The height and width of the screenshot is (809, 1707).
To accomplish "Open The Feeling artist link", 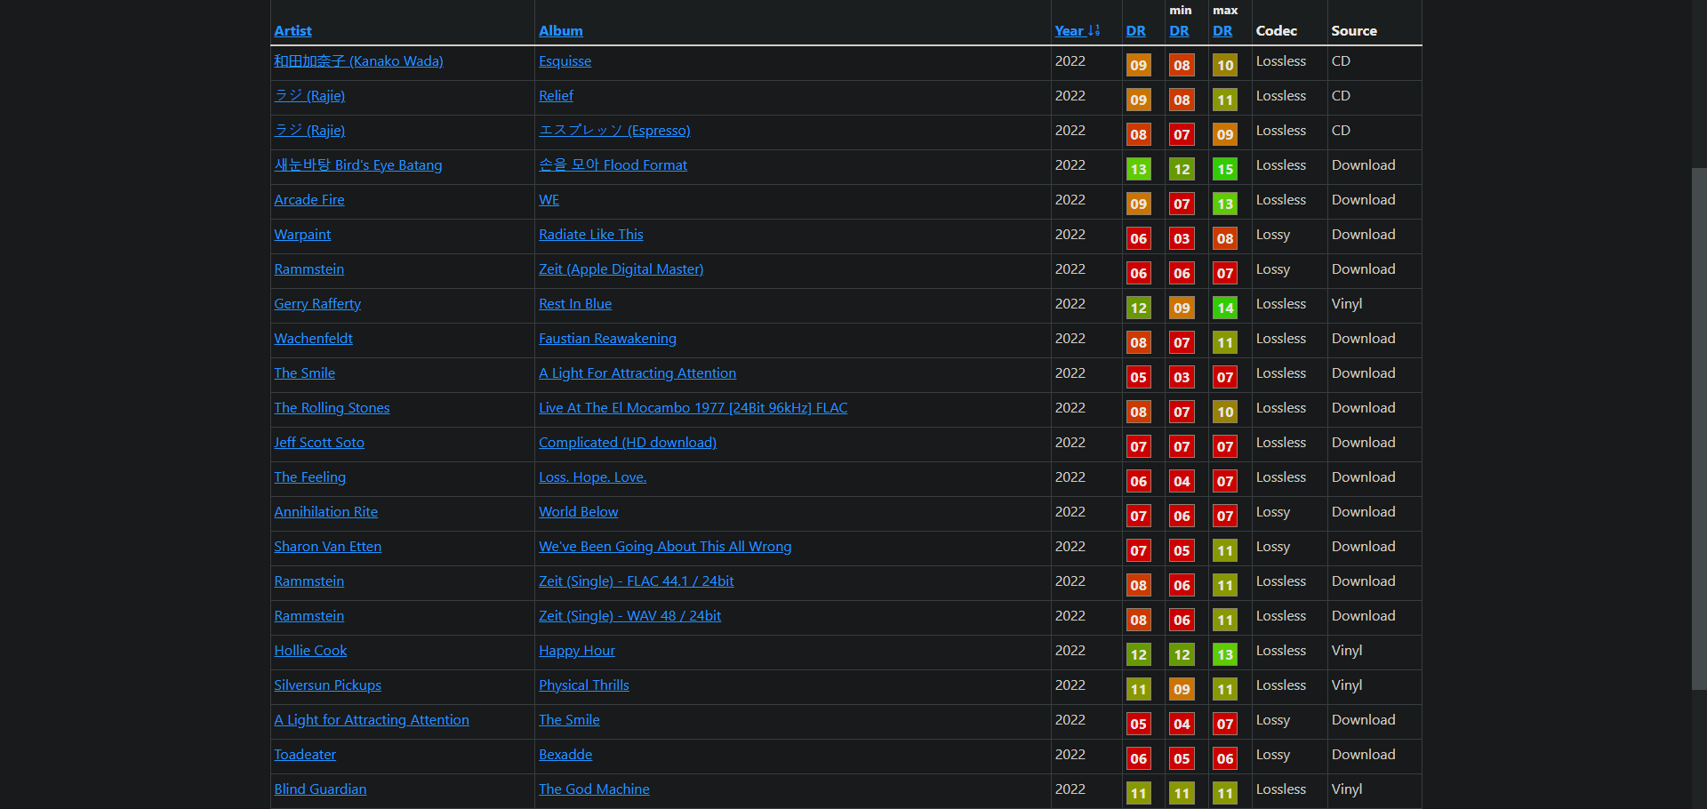I will (x=309, y=477).
